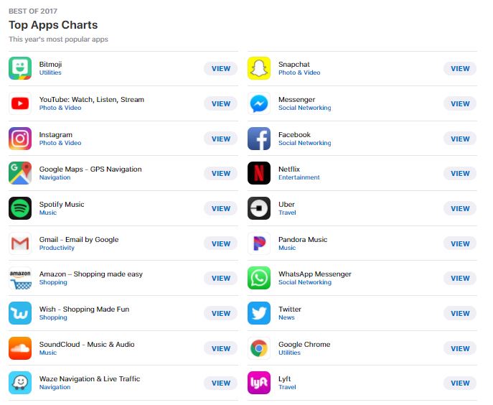
Task: Select the Spotify Music icon
Action: click(x=20, y=208)
